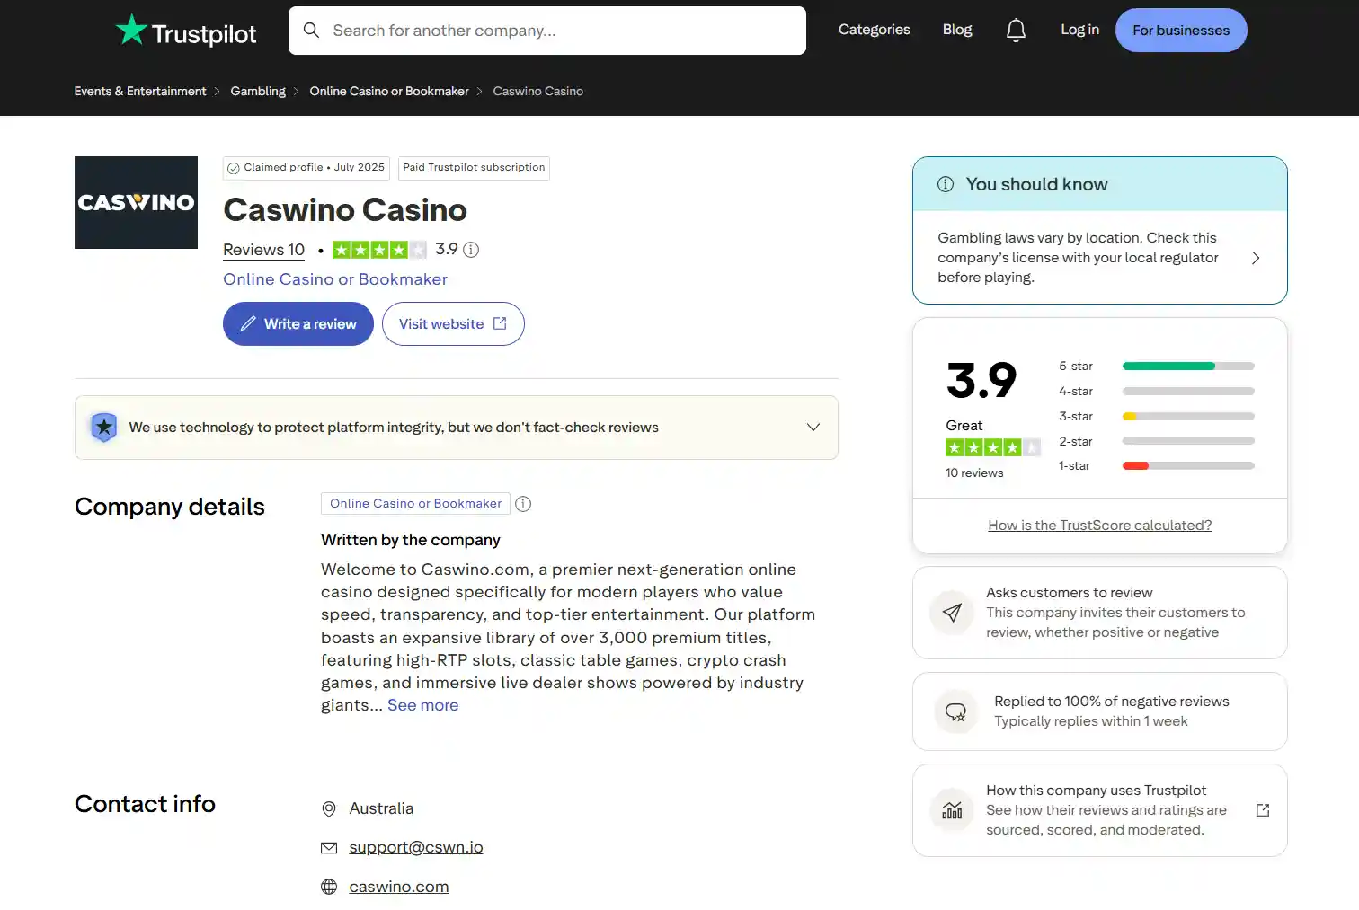Expand description with See more
The image size is (1359, 910).
click(422, 705)
